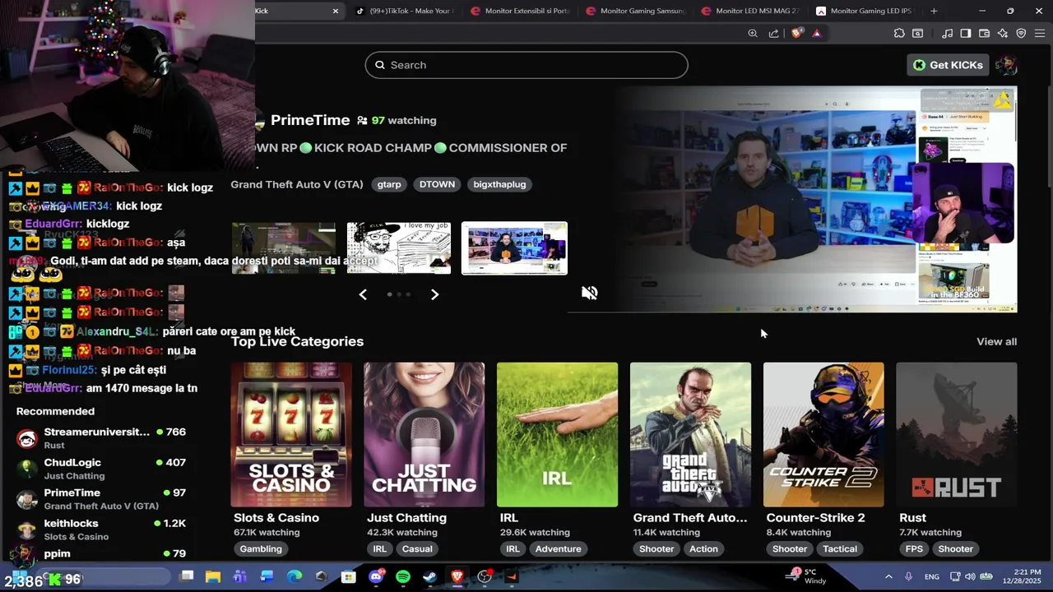Open the Counter-Strike 2 category card

tap(823, 434)
